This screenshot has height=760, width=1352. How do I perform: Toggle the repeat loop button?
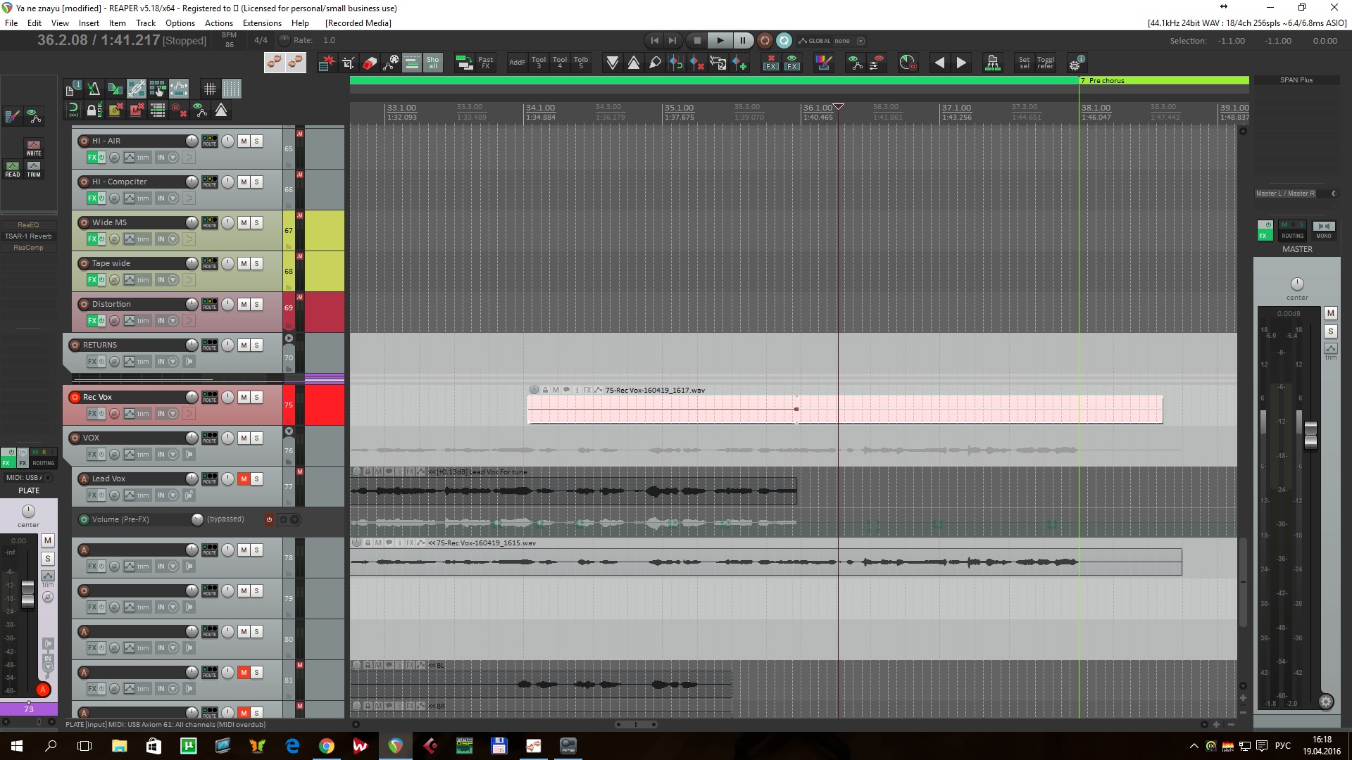pyautogui.click(x=784, y=41)
